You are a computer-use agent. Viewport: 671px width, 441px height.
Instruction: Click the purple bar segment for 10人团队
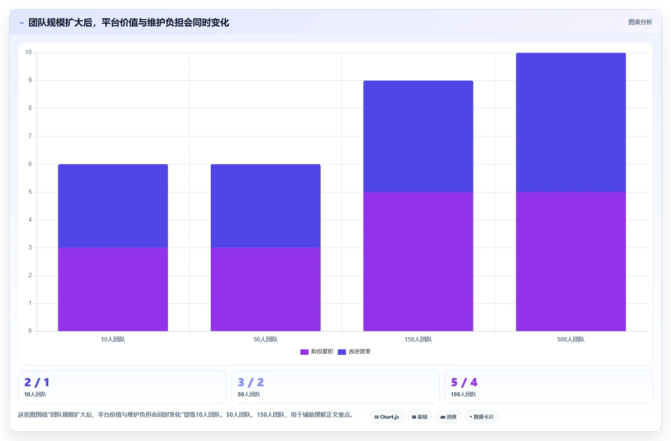113,289
